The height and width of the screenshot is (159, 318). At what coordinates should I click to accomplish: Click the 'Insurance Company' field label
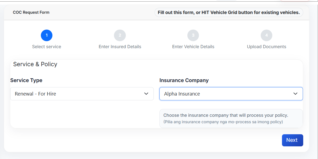coord(184,80)
